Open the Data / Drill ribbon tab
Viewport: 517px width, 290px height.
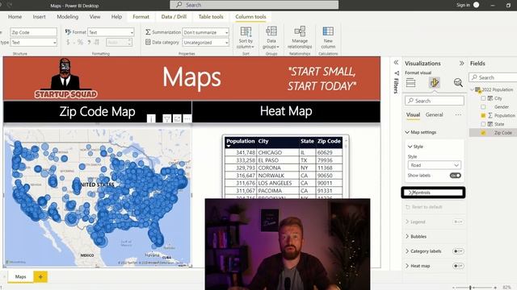pos(174,17)
